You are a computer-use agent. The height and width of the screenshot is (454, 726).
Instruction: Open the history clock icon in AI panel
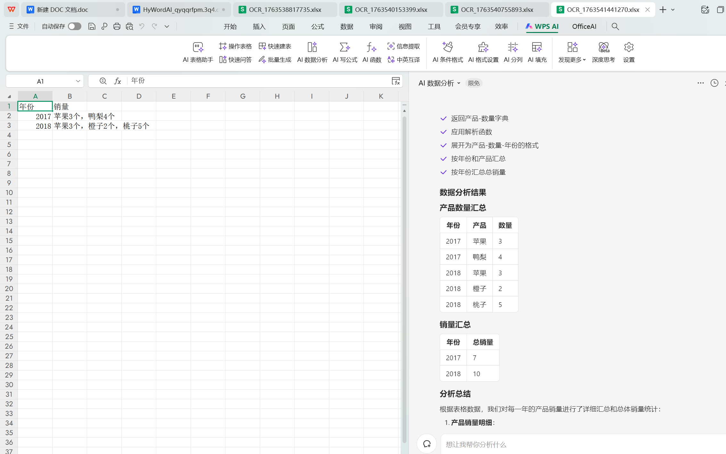714,83
